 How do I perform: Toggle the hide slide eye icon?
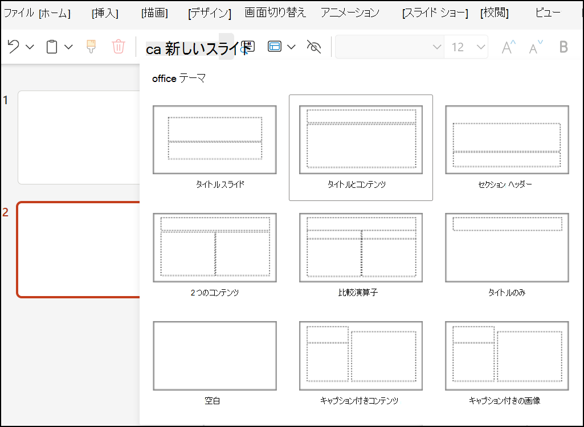pyautogui.click(x=314, y=47)
